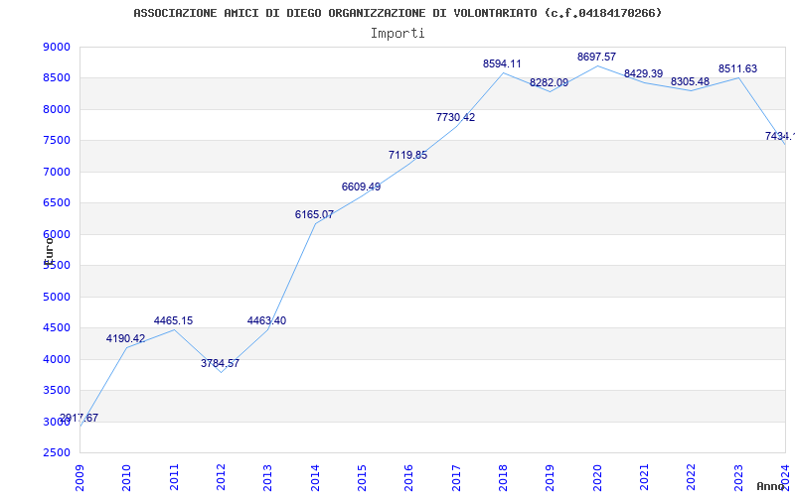This screenshot has height=496, width=795.
Task: Click the 2018 x-axis year label
Action: pyautogui.click(x=503, y=478)
